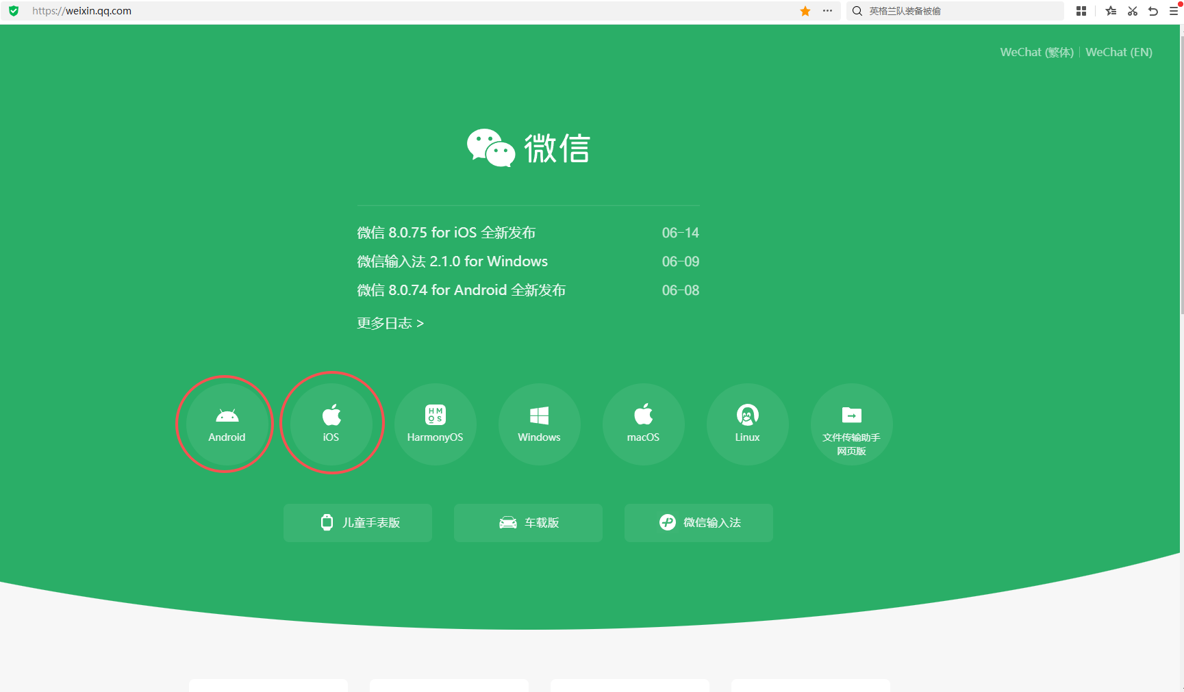The height and width of the screenshot is (692, 1184).
Task: Open the browser apps grid icon
Action: pyautogui.click(x=1081, y=11)
